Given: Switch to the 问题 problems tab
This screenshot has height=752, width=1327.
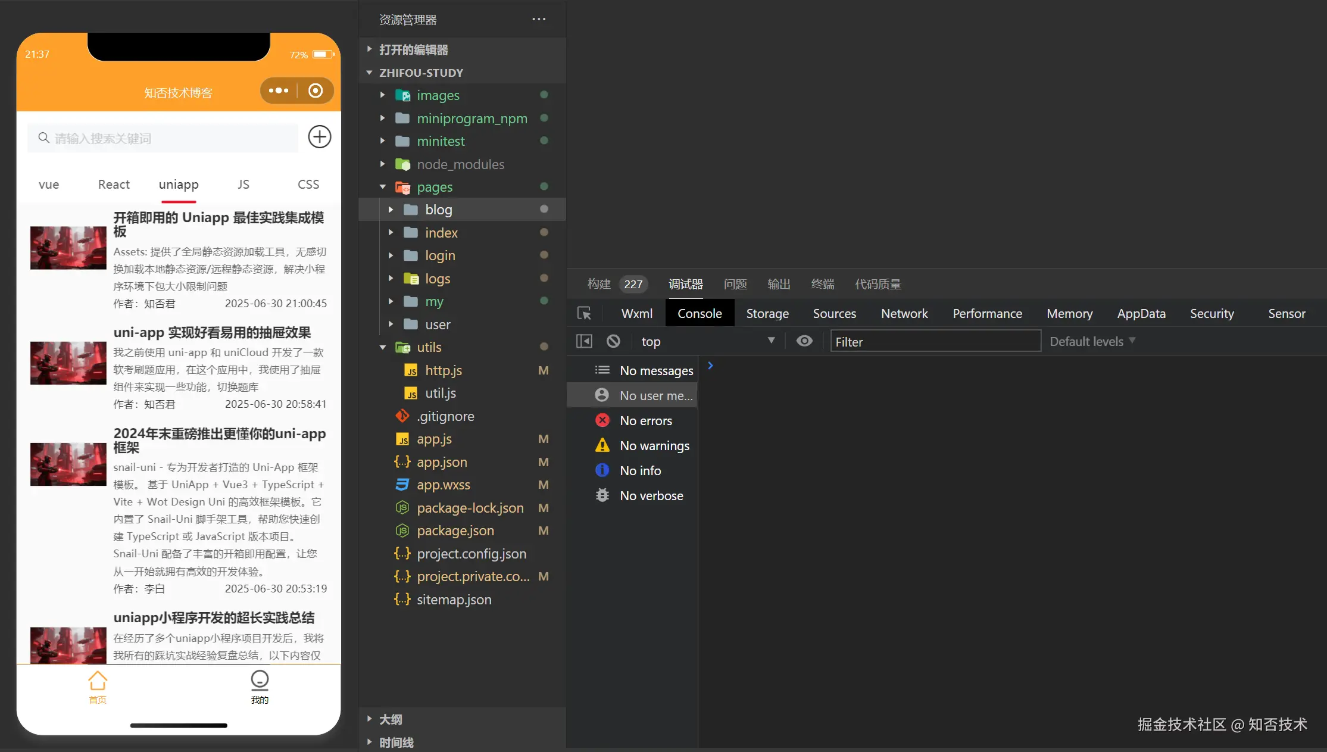Looking at the screenshot, I should pos(735,284).
